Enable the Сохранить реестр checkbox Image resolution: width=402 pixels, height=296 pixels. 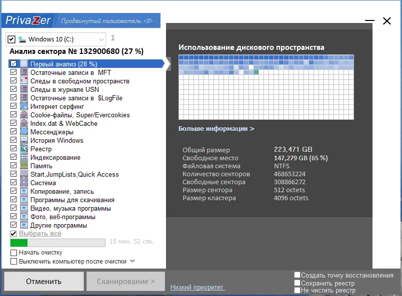pos(297,283)
